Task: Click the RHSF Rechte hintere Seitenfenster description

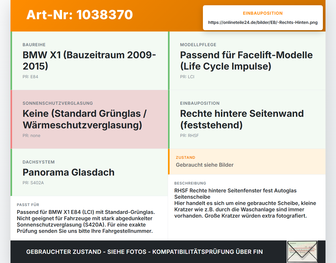Action: 245,203
